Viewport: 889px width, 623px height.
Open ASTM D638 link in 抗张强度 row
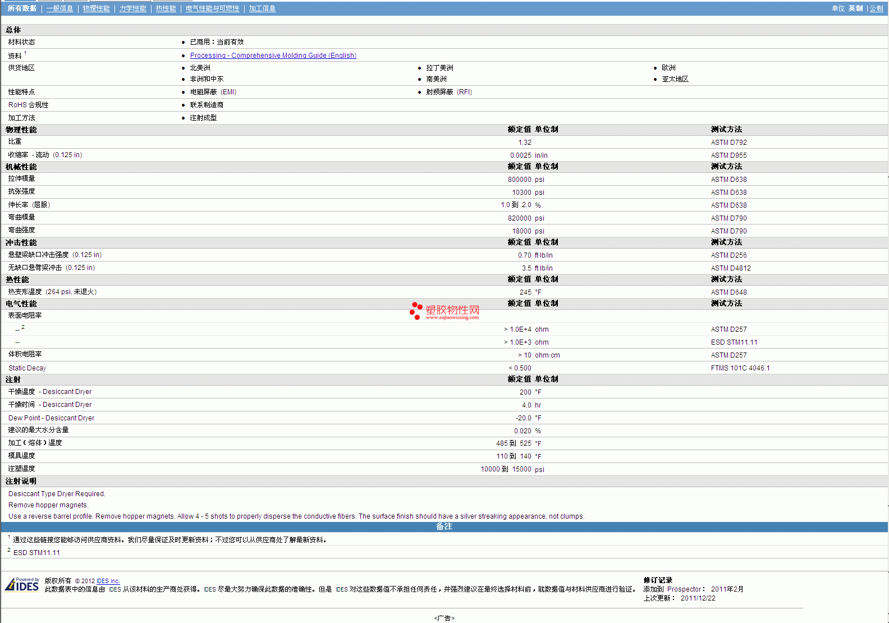tap(728, 193)
